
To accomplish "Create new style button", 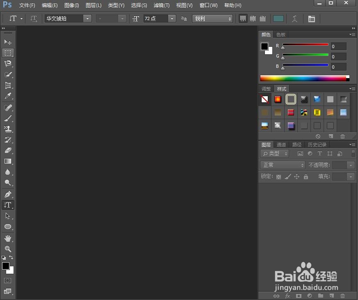I will (331, 136).
